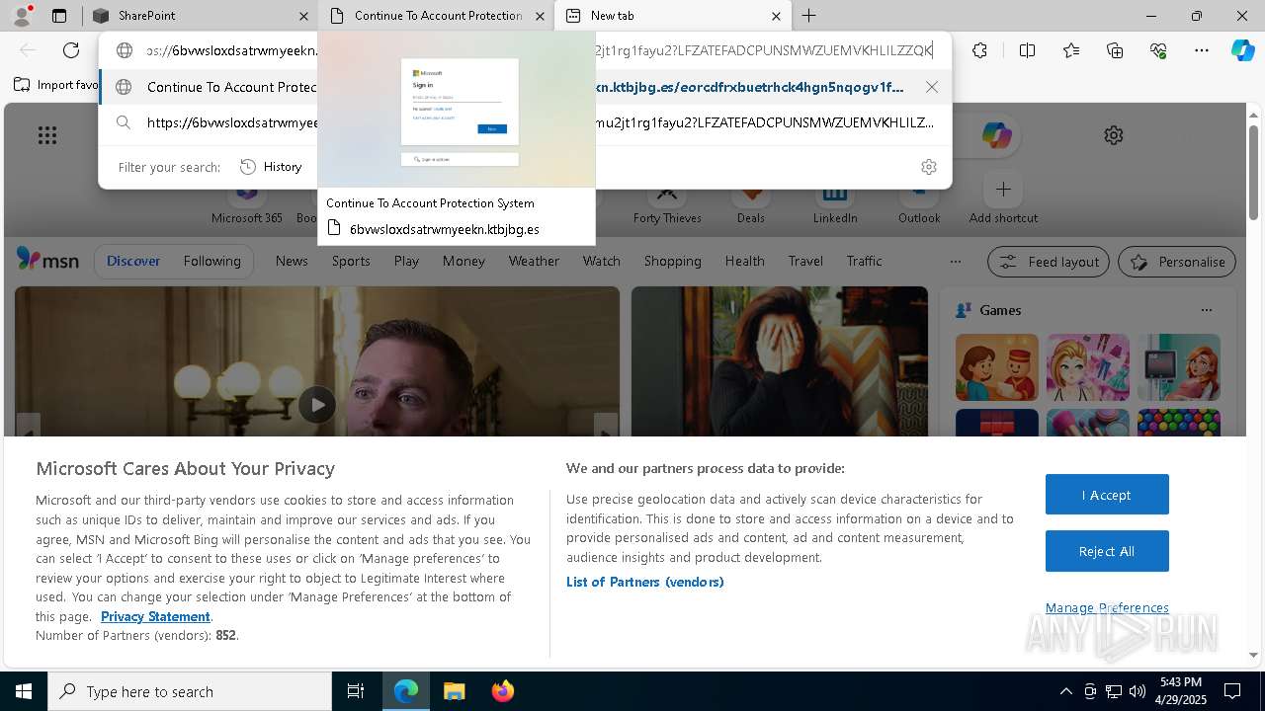
Task: Open address bar suggestion settings gear
Action: [x=928, y=167]
